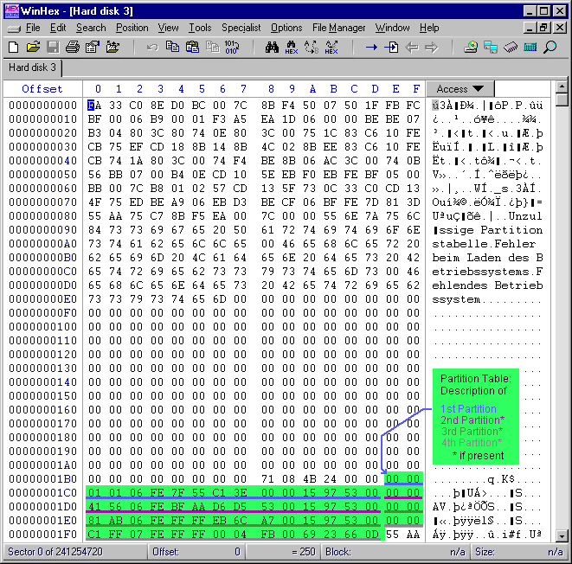Minimize the inner document window
572x564 pixels.
coord(530,28)
